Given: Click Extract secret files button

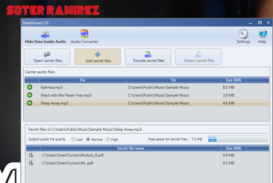Looking at the screenshot, I should point(199,57).
